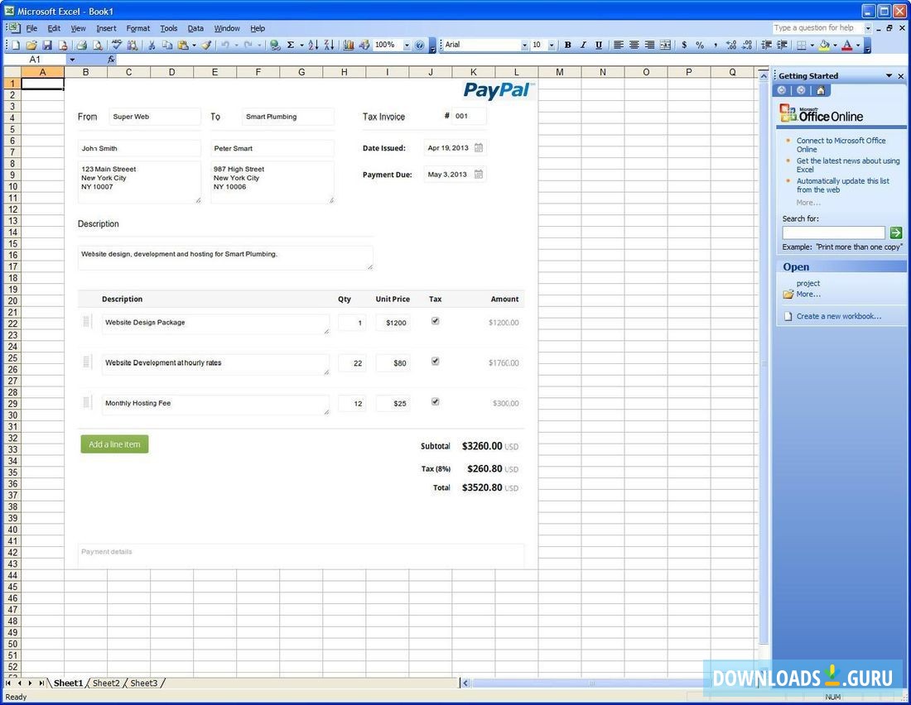Screen dimensions: 911x705
Task: Open the Data menu
Action: click(x=195, y=27)
